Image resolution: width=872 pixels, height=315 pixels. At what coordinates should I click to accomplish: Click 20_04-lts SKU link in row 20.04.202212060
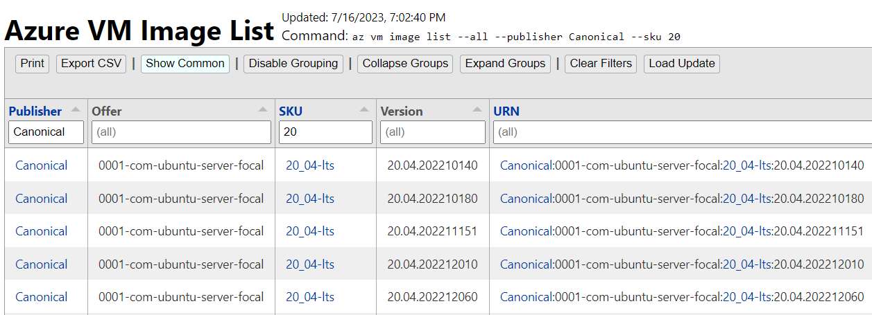pyautogui.click(x=310, y=297)
